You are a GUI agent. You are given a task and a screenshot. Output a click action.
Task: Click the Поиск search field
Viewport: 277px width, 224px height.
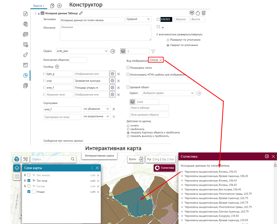click(51, 159)
